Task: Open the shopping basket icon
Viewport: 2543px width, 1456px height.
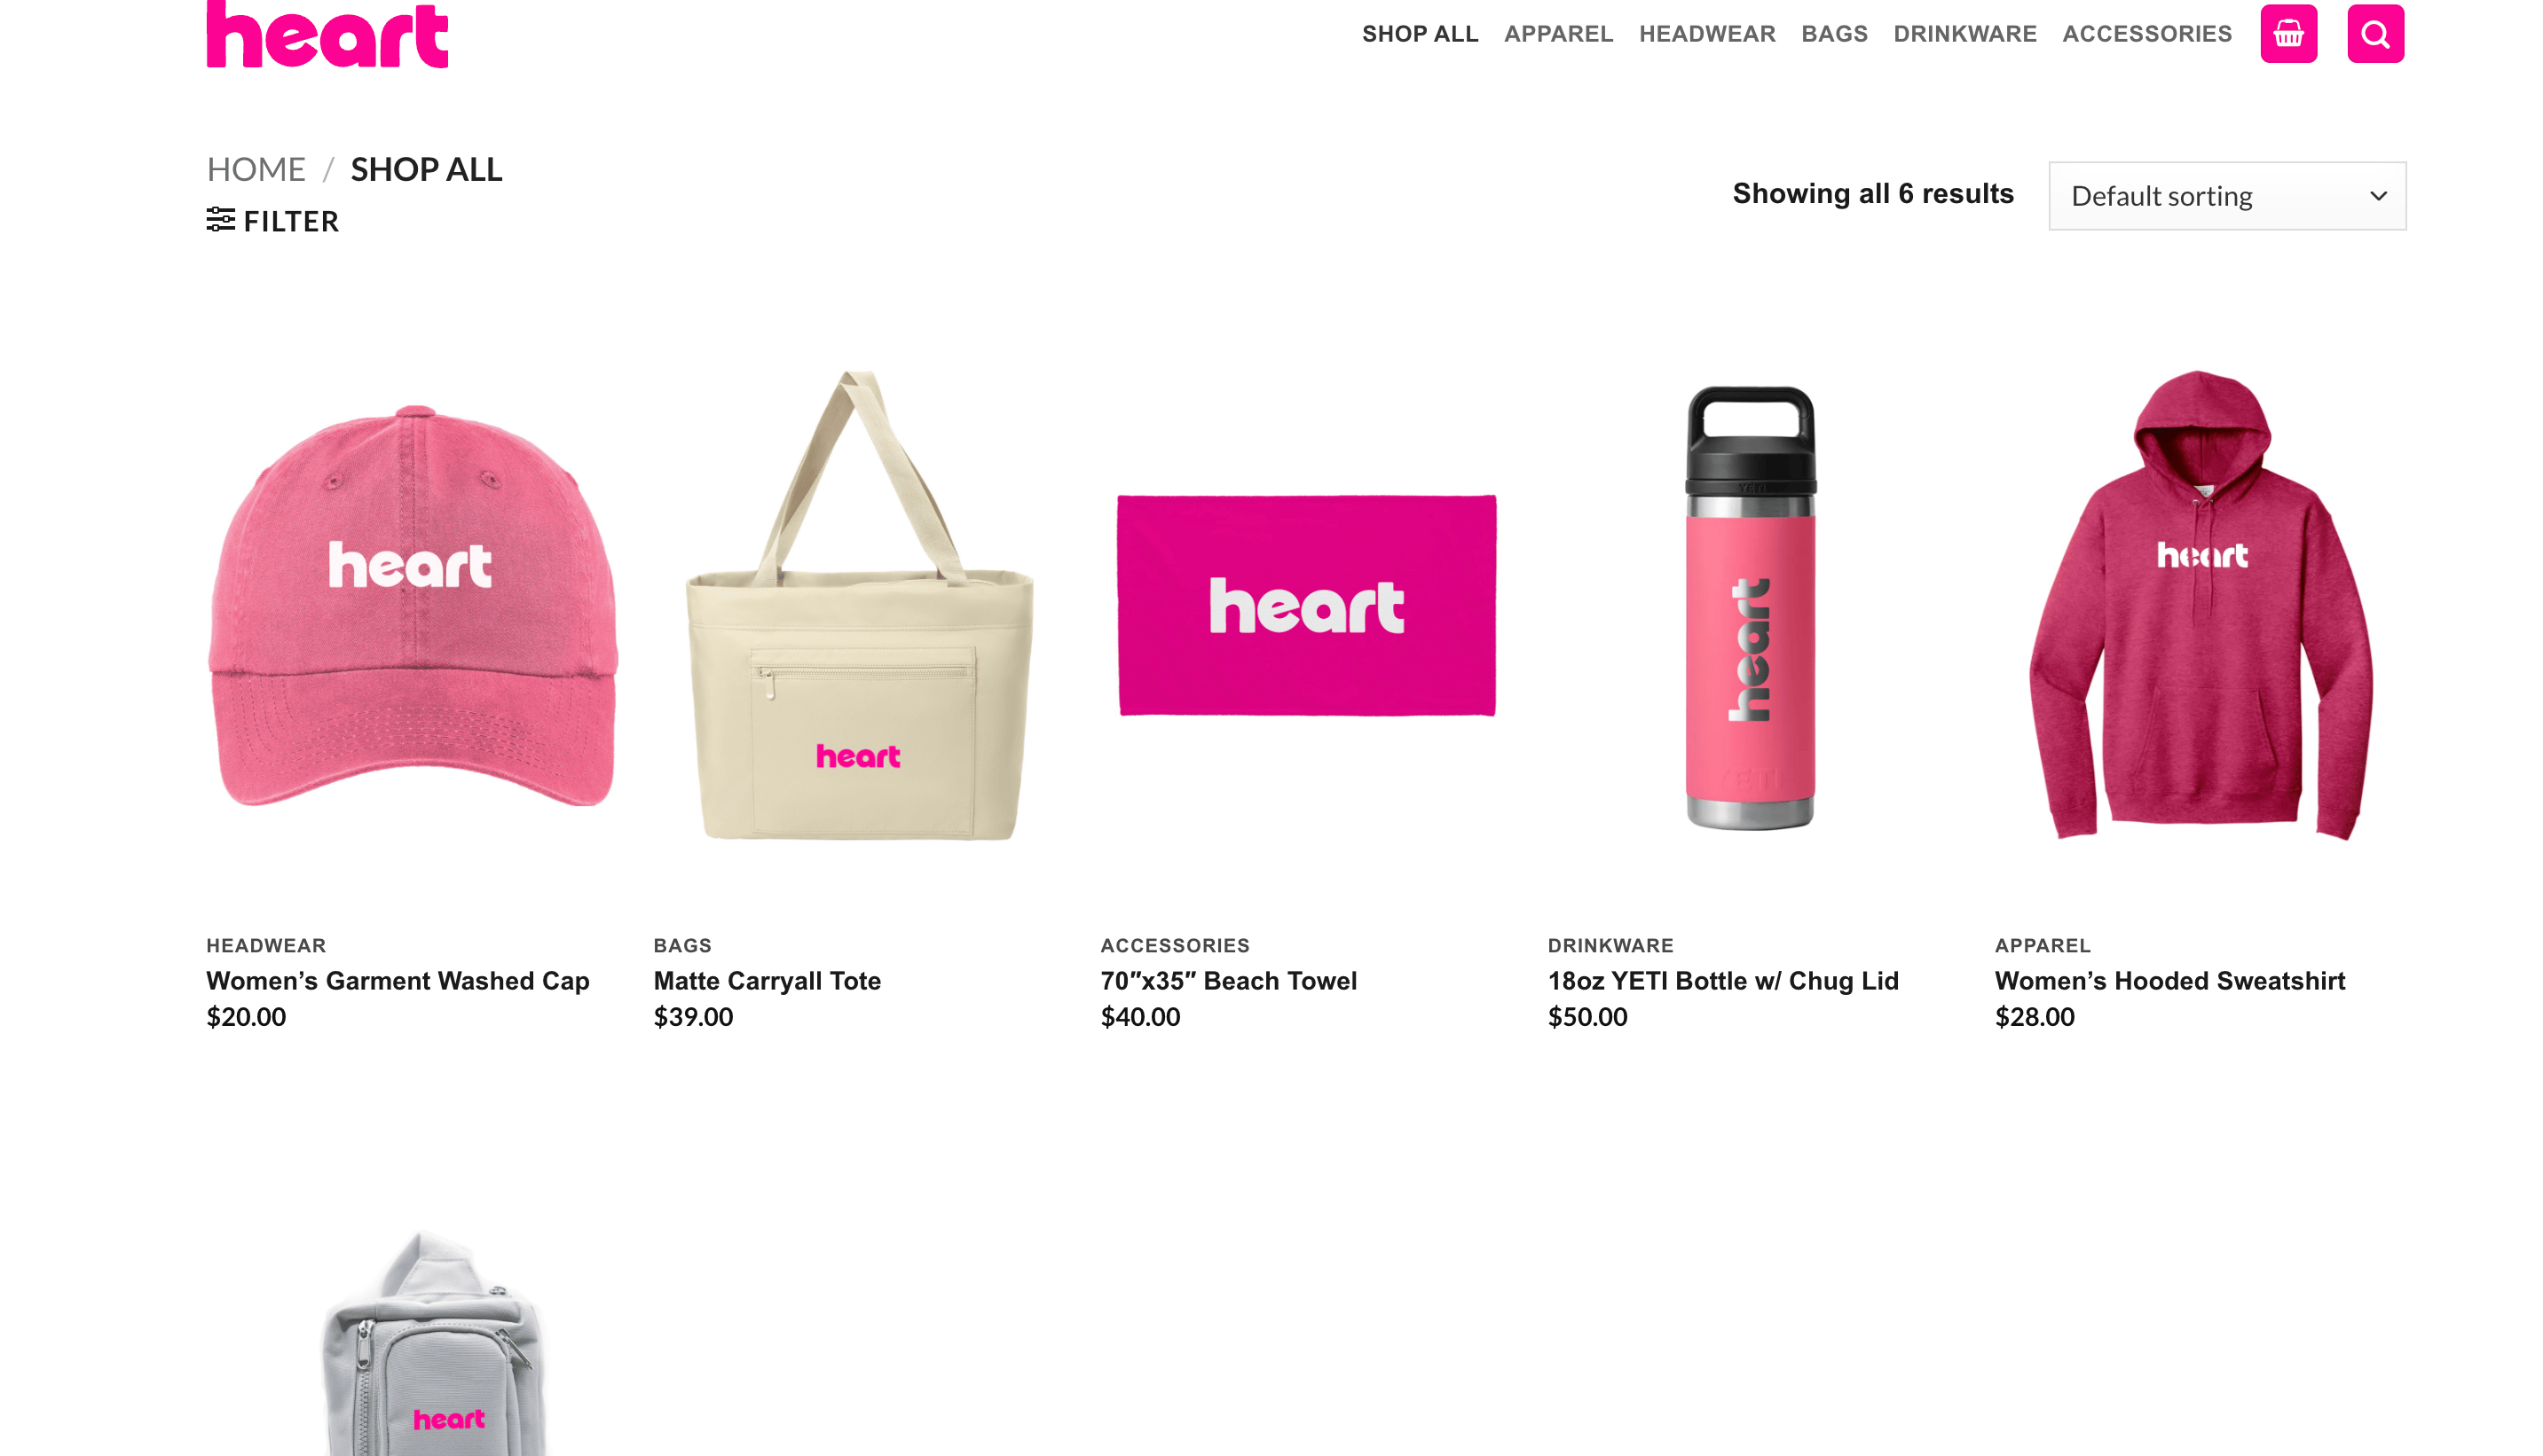Action: [x=2287, y=34]
